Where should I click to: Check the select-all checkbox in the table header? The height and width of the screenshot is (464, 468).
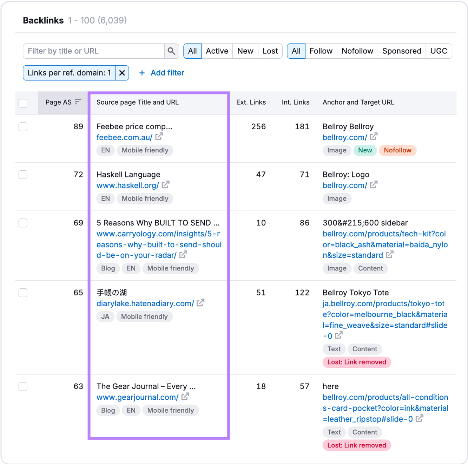pyautogui.click(x=23, y=103)
